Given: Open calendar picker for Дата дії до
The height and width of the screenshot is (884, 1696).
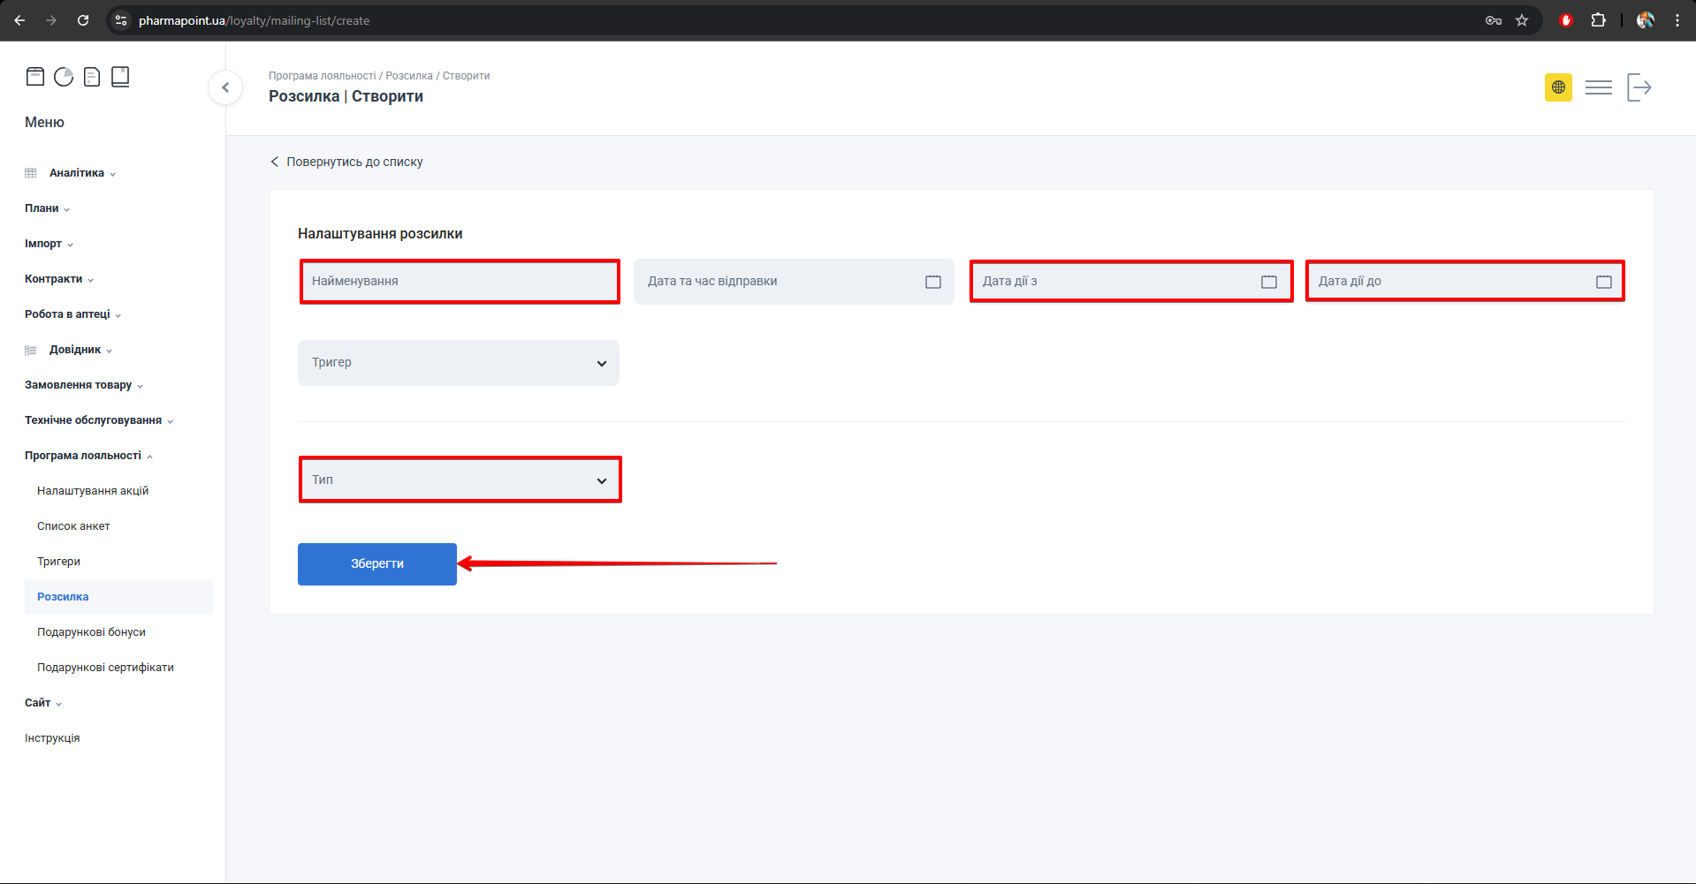Looking at the screenshot, I should tap(1603, 282).
